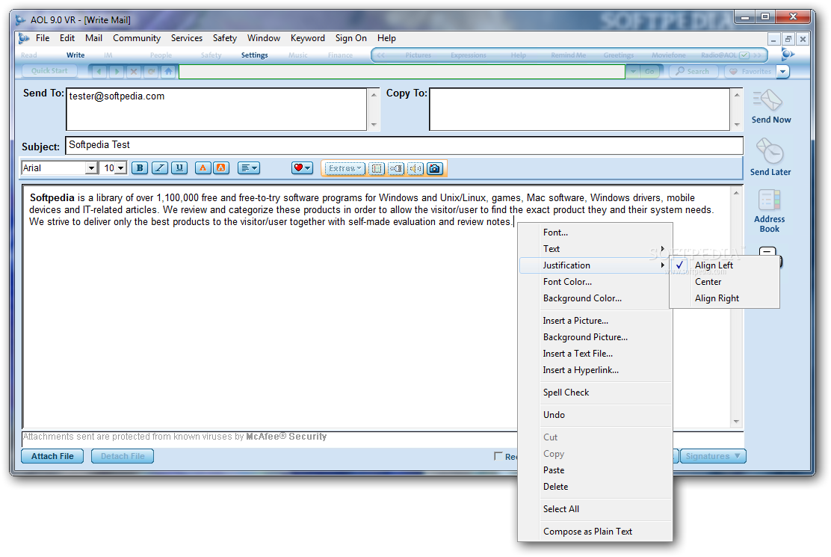Expand the Text submenu in context menu
This screenshot has height=557, width=831.
pos(596,249)
